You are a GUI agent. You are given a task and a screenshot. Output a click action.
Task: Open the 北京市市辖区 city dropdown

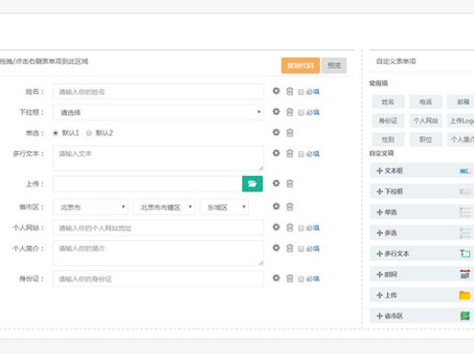click(x=164, y=207)
